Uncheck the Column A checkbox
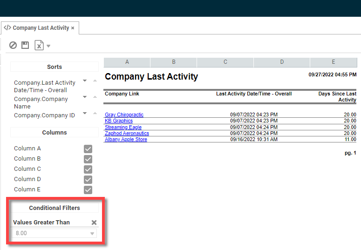Image resolution: width=361 pixels, height=250 pixels. (88, 149)
